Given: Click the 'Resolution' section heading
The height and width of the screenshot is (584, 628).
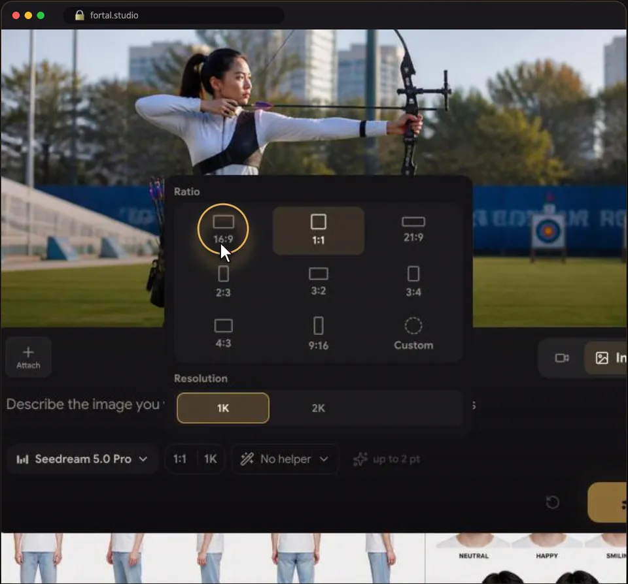Looking at the screenshot, I should (x=201, y=378).
